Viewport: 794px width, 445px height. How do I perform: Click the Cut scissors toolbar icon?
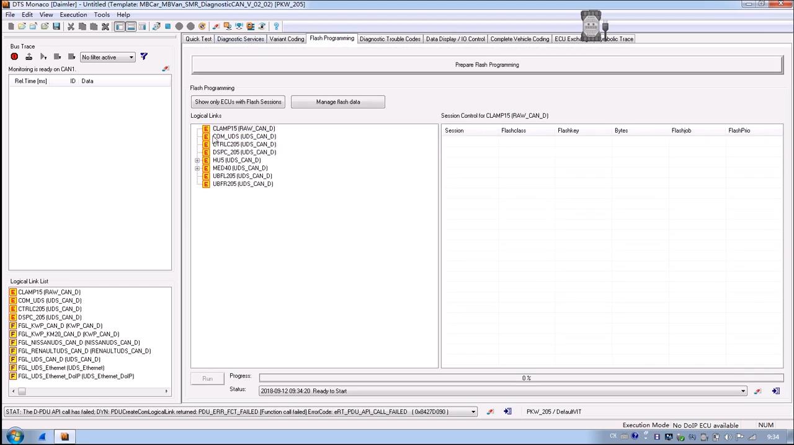[x=71, y=26]
